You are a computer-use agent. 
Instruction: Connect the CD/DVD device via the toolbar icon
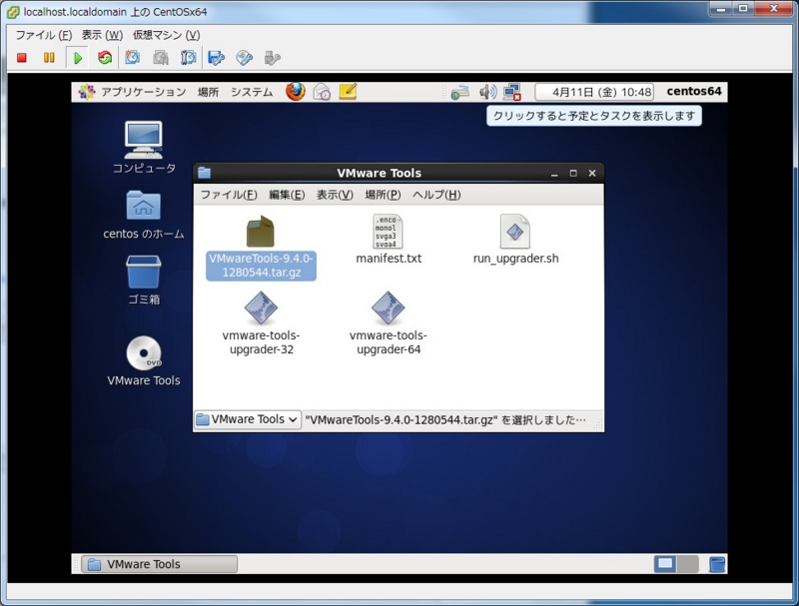click(x=244, y=58)
